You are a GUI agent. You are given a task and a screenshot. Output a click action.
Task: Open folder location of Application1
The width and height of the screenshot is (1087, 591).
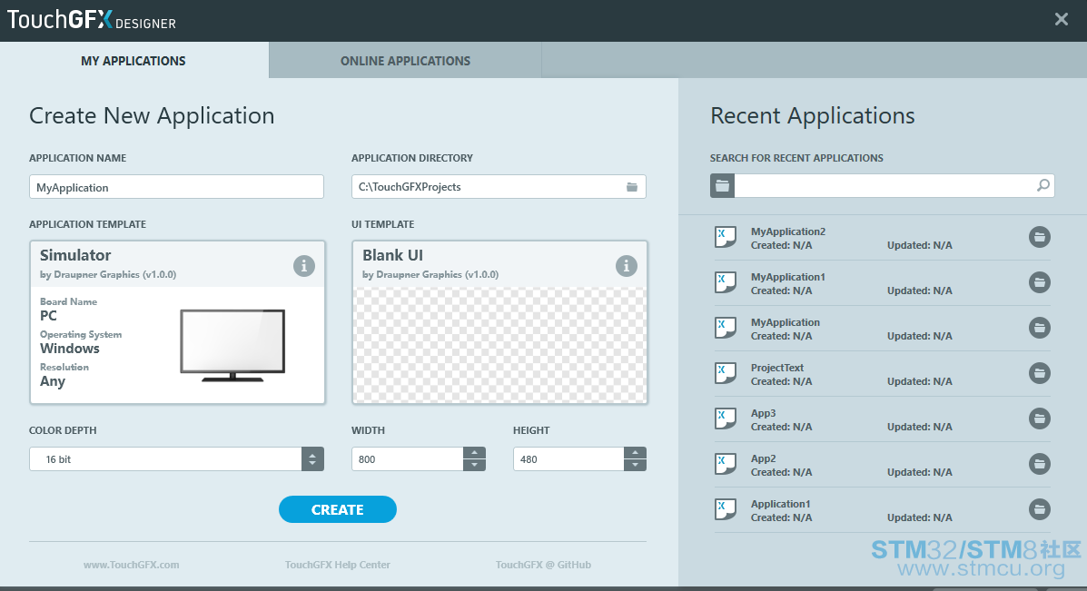coord(1039,509)
